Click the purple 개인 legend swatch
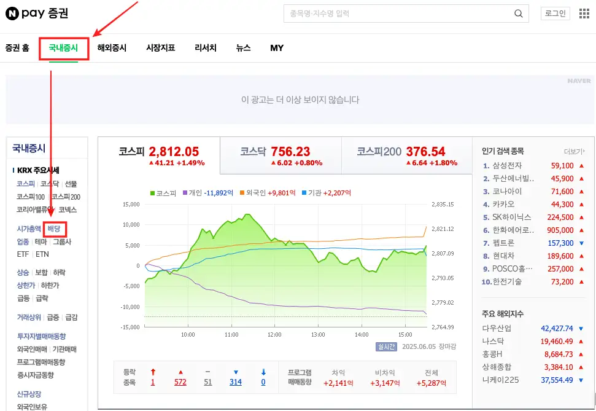 pos(185,193)
